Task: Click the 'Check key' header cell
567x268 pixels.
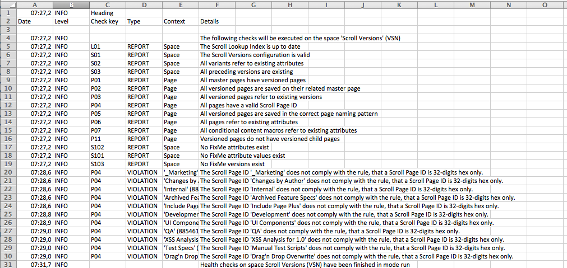Action: 107,21
